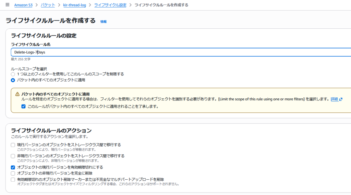
Task: Uncheck オブジェクトの現行バージョンを有効期限切れにする
Action: pyautogui.click(x=13, y=167)
